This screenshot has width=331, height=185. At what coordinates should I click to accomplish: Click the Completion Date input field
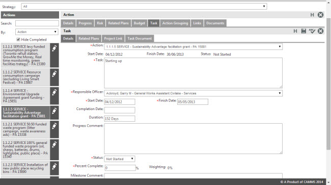tap(120, 110)
